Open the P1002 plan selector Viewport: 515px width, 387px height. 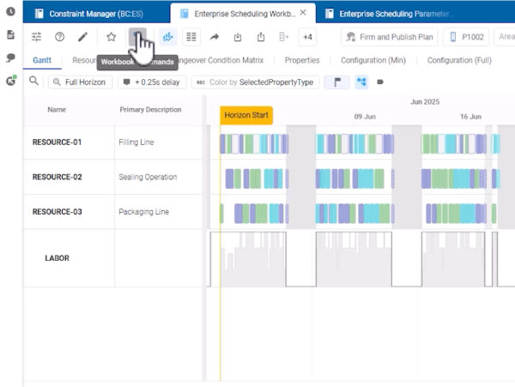point(466,37)
